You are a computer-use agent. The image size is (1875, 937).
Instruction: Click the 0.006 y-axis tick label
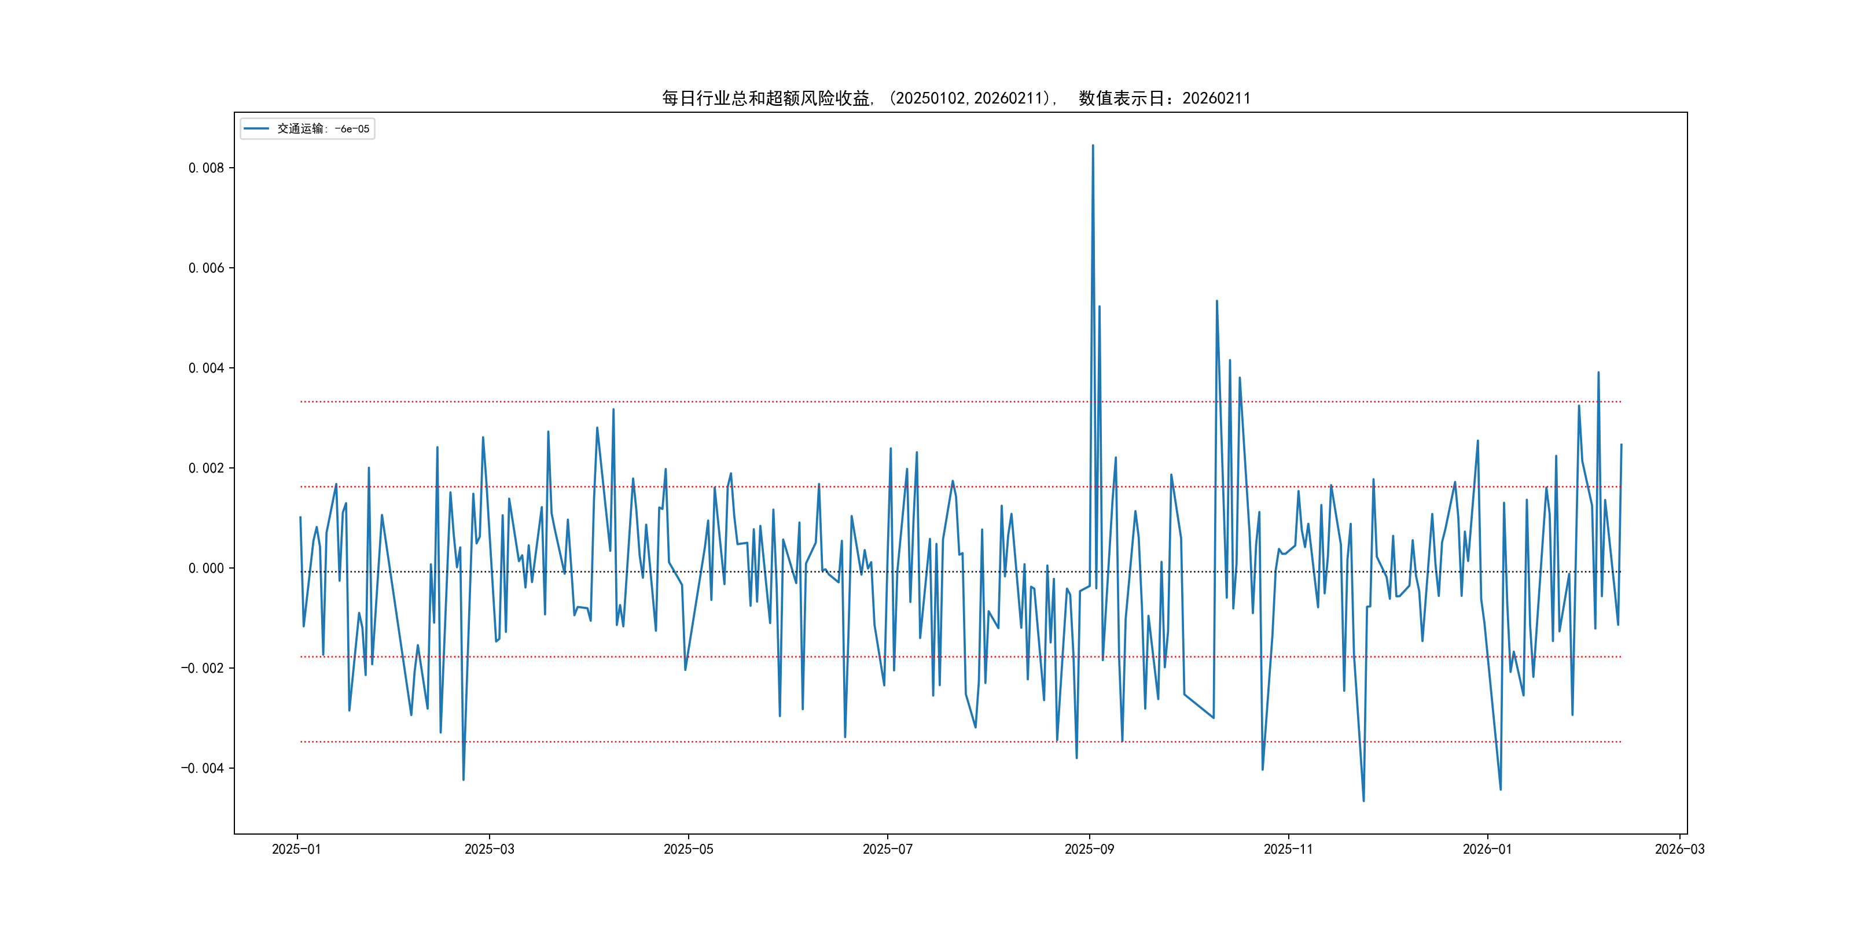206,268
